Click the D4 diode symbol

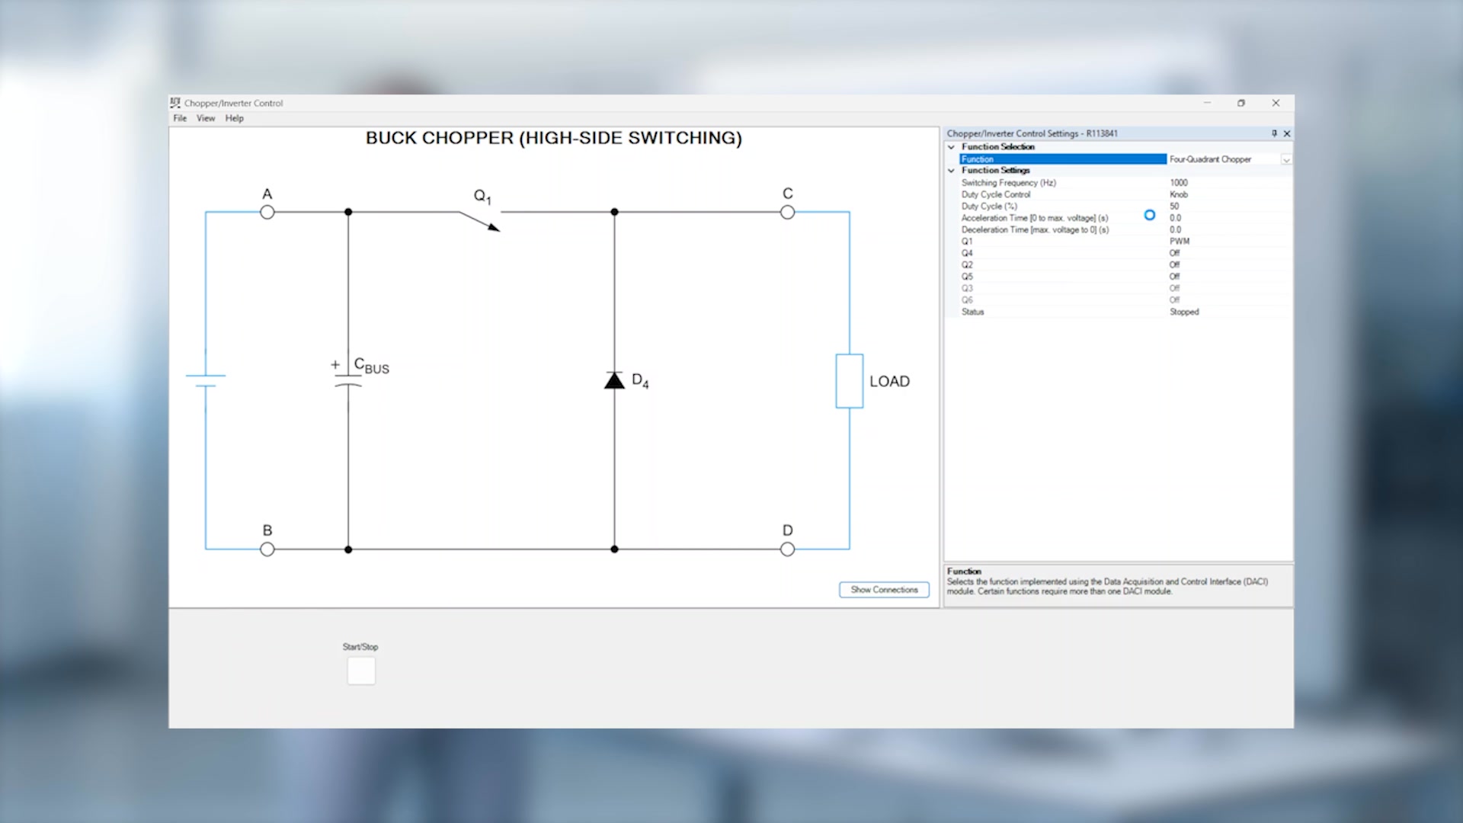[615, 380]
